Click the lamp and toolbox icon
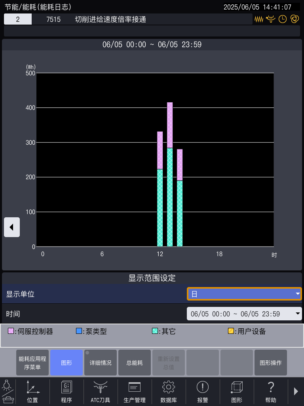This screenshot has width=304, height=406. tap(8, 391)
